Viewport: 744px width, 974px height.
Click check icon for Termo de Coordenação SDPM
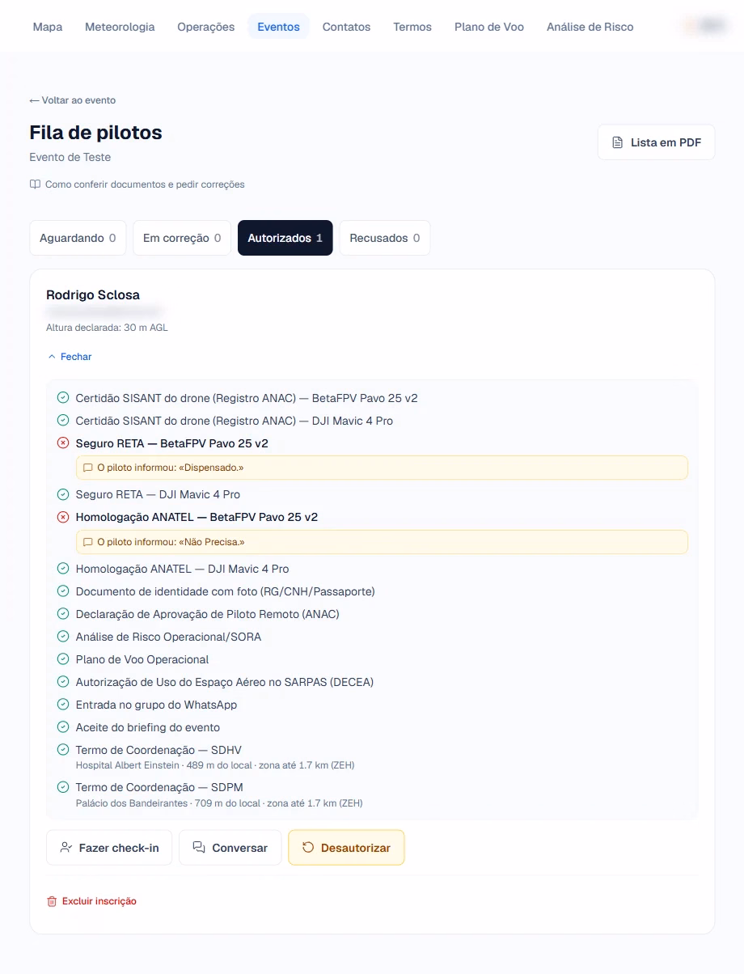[x=63, y=787]
